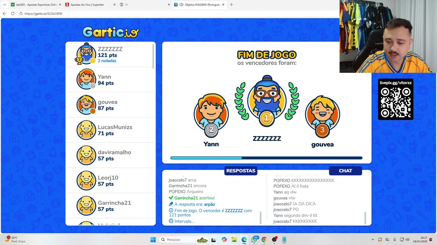Open Google Chrome from taskbar
Viewport: 437px width, 245px height.
[264, 240]
